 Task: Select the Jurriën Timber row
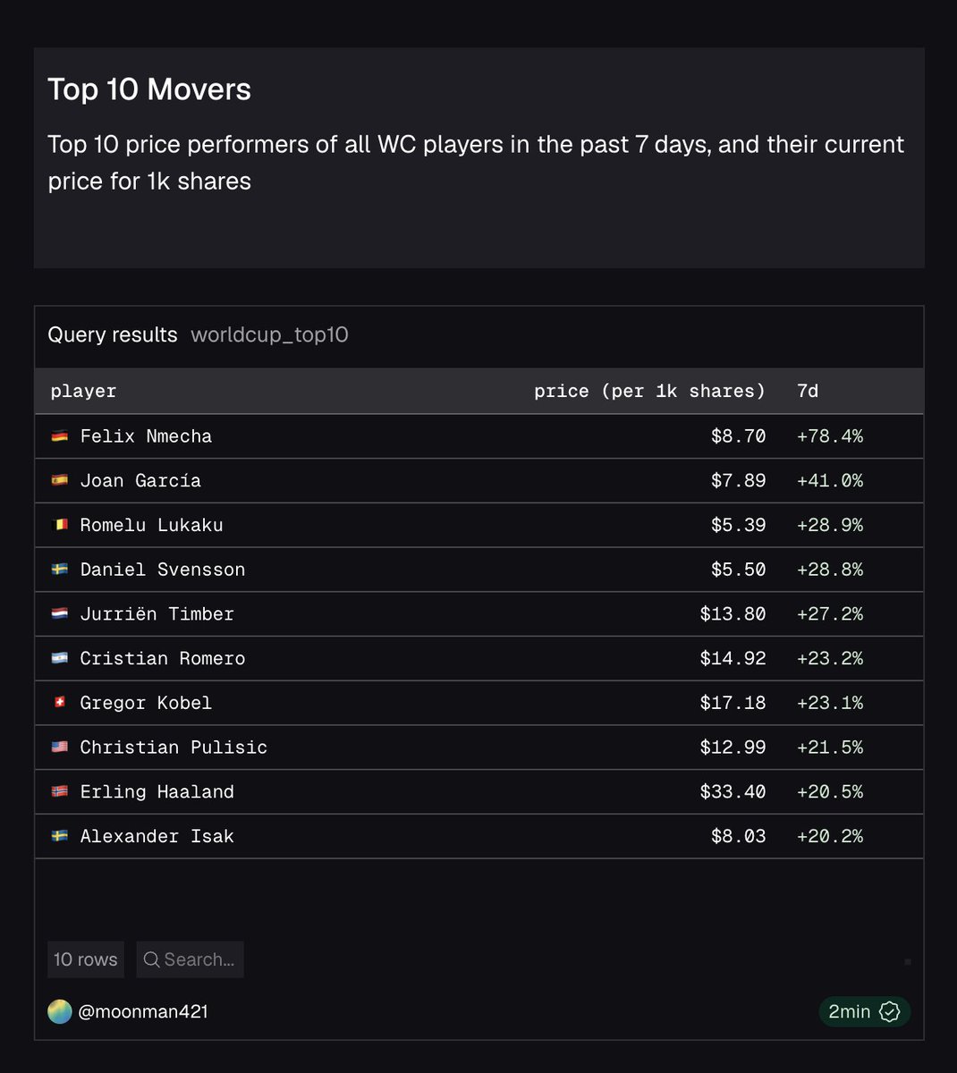point(478,614)
